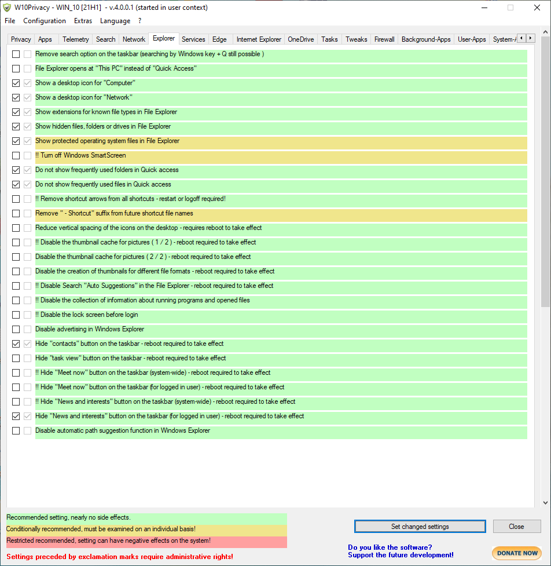Toggle Do not show frequently used folders

(x=16, y=170)
